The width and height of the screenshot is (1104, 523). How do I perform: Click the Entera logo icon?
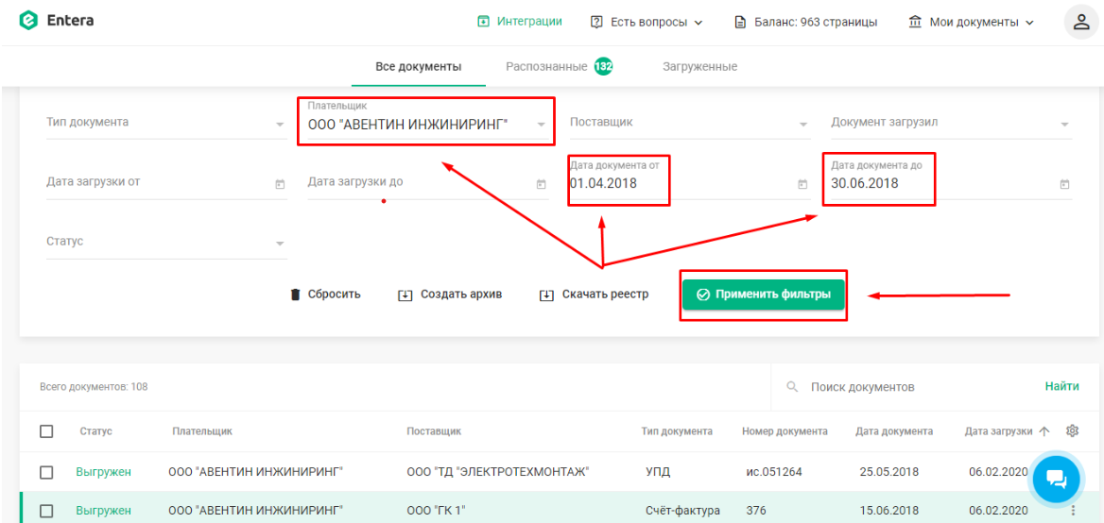29,21
